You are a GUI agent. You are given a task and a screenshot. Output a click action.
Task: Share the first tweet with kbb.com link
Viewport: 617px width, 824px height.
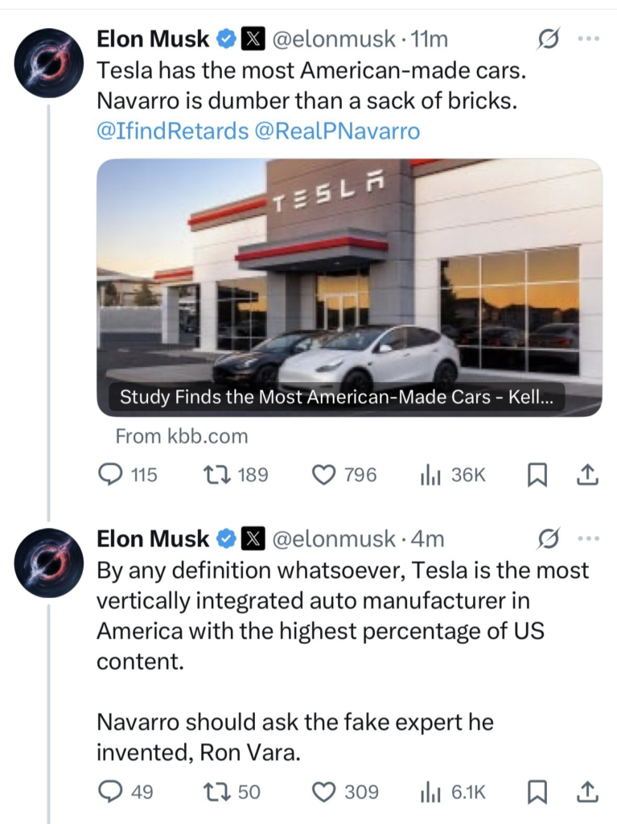[x=588, y=476]
